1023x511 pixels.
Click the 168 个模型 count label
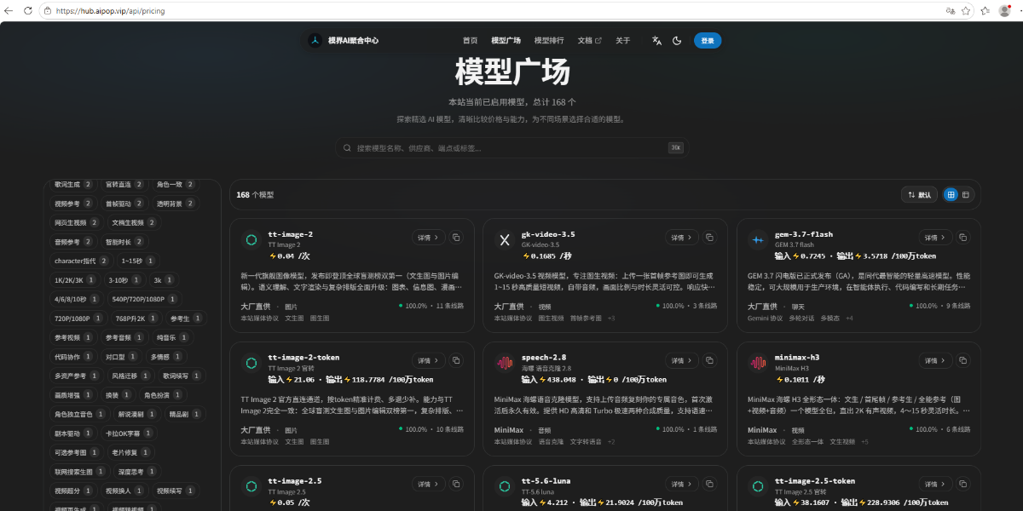coord(256,194)
